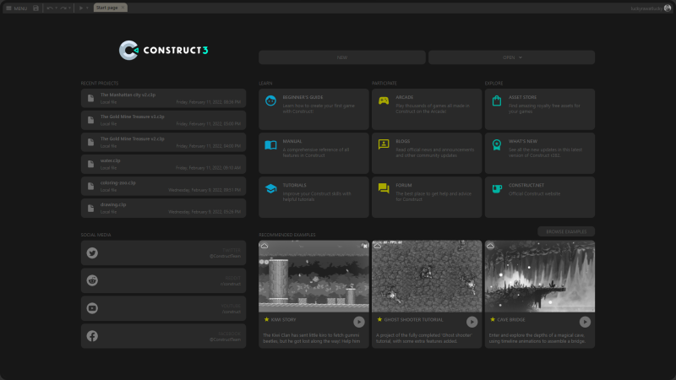Click the BEGINNER'S GUIDE title link

(x=303, y=97)
